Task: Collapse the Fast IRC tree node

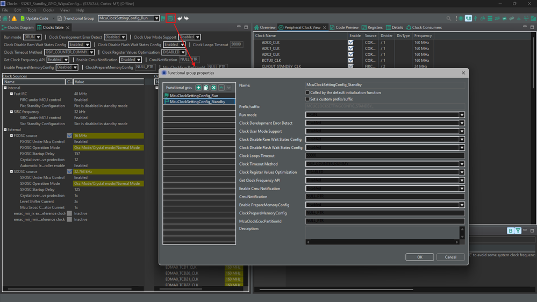Action: pos(11,94)
